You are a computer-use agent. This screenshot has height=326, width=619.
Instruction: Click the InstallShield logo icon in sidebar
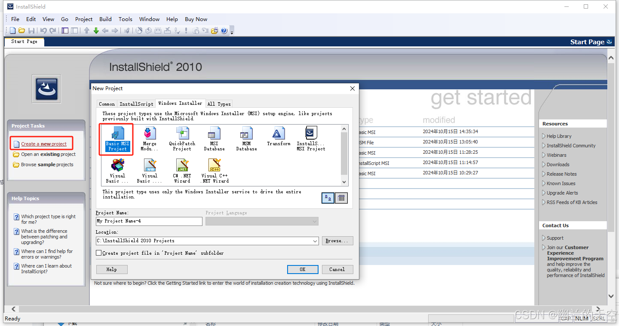pos(46,89)
